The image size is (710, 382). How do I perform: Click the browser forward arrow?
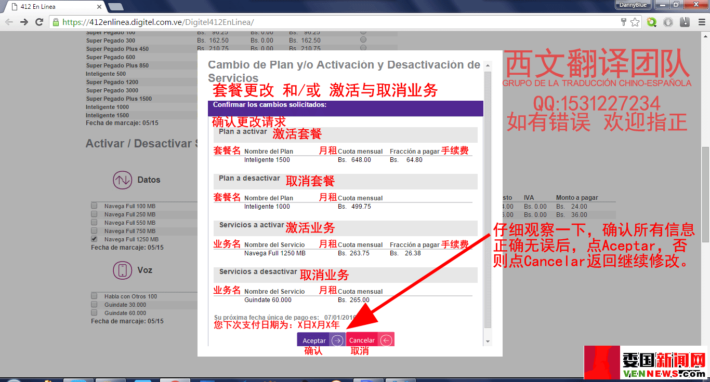point(24,22)
